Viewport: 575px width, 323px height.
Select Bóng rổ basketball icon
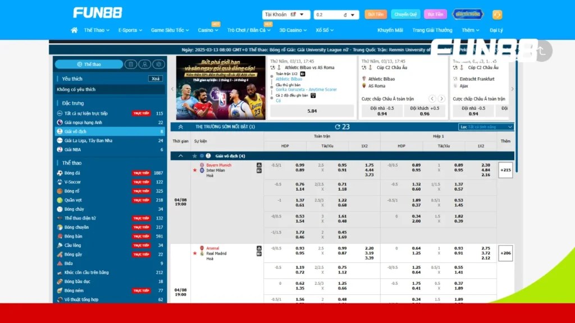pyautogui.click(x=60, y=191)
